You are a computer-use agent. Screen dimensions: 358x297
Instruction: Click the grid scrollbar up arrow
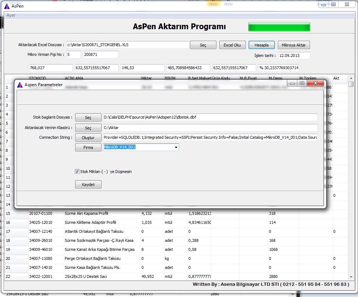tap(351, 78)
